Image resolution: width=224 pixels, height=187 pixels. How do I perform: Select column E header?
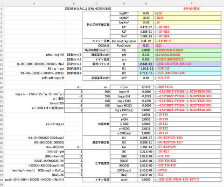(146, 3)
